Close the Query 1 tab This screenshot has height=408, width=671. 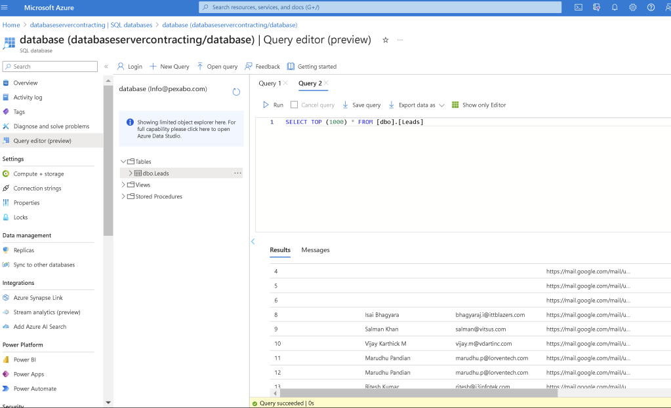(x=285, y=83)
